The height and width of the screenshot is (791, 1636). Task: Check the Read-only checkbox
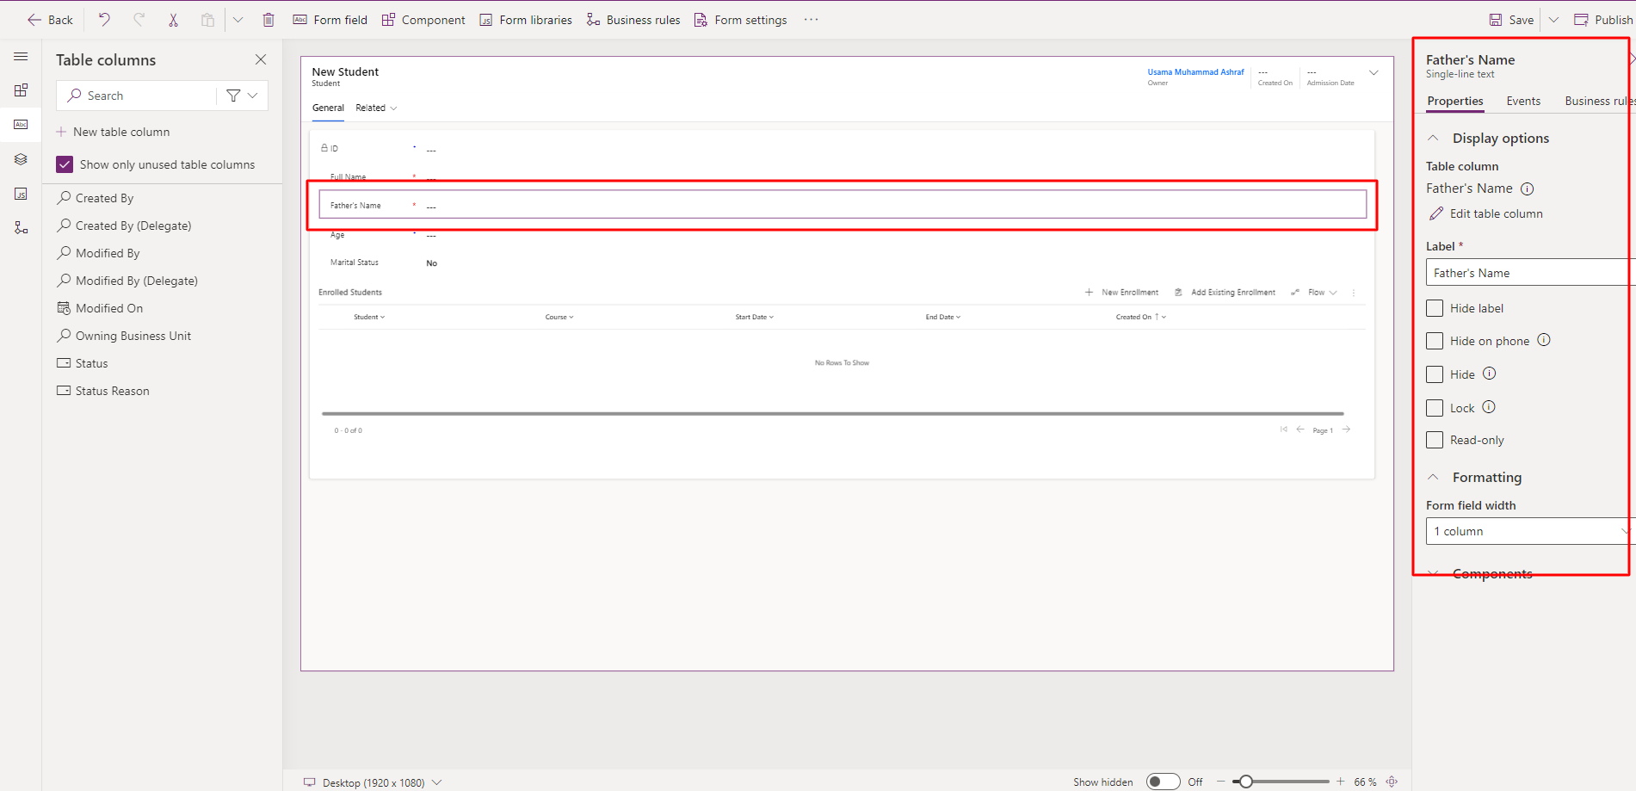(x=1435, y=440)
